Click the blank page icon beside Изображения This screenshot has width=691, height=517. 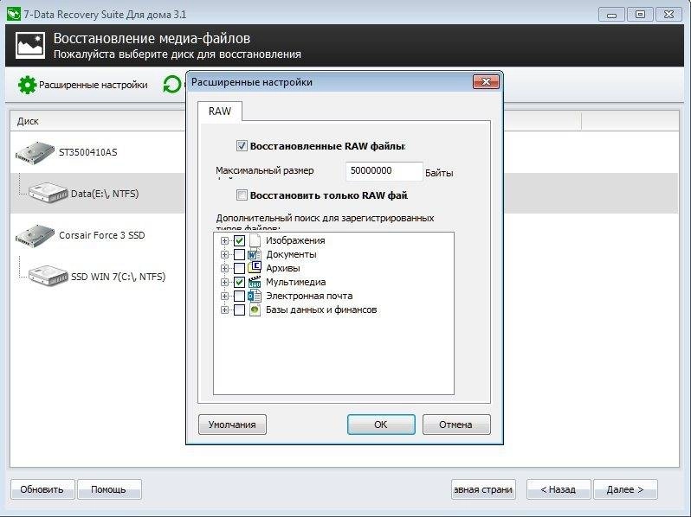click(255, 240)
